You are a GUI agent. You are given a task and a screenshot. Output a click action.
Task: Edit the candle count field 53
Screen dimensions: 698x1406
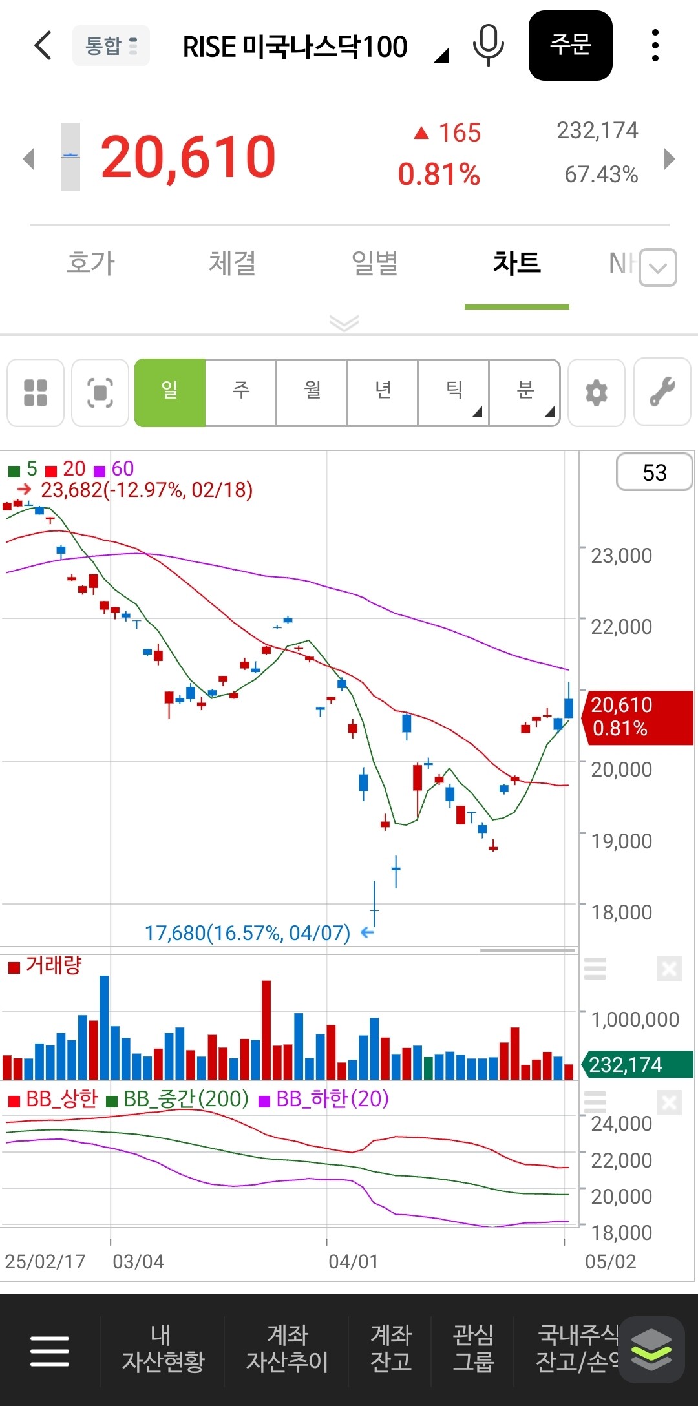click(654, 472)
